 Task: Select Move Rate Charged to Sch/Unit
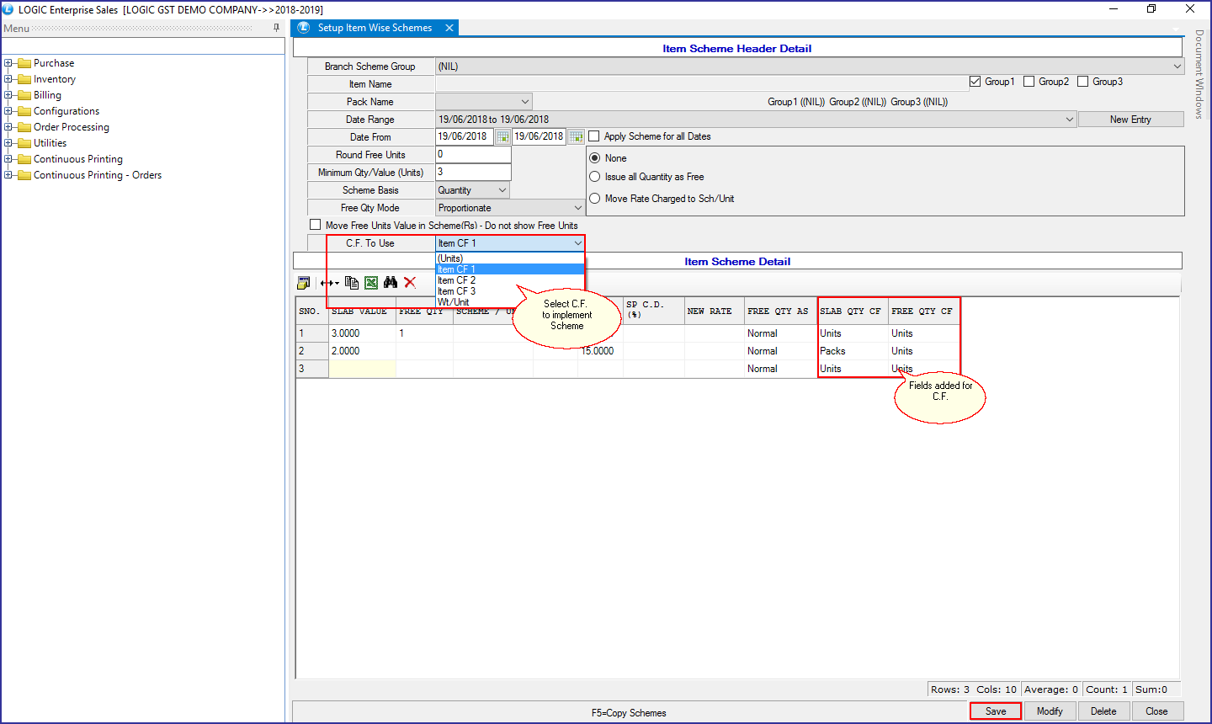pos(595,199)
